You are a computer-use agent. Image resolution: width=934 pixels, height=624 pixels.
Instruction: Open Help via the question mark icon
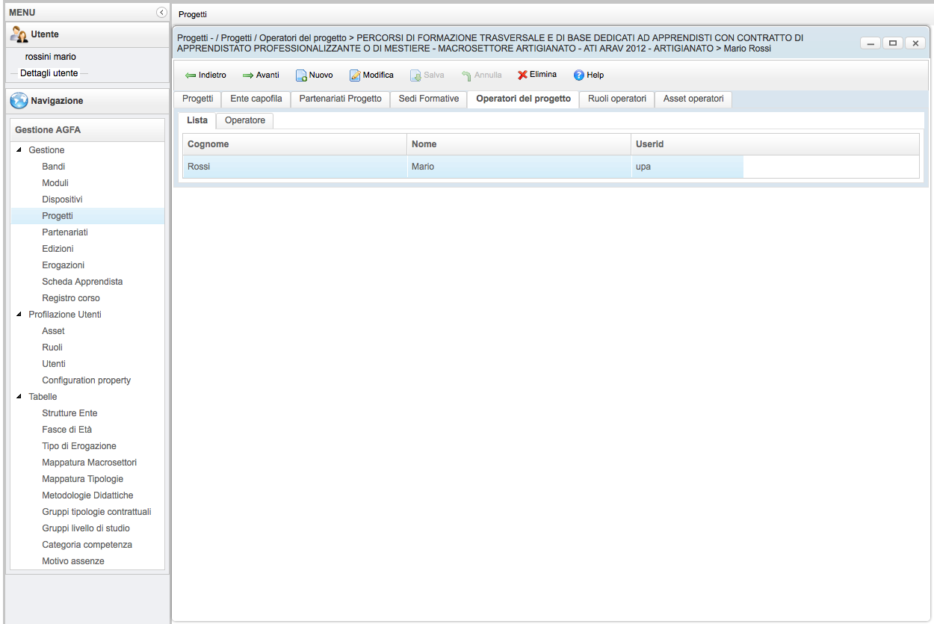pyautogui.click(x=578, y=75)
